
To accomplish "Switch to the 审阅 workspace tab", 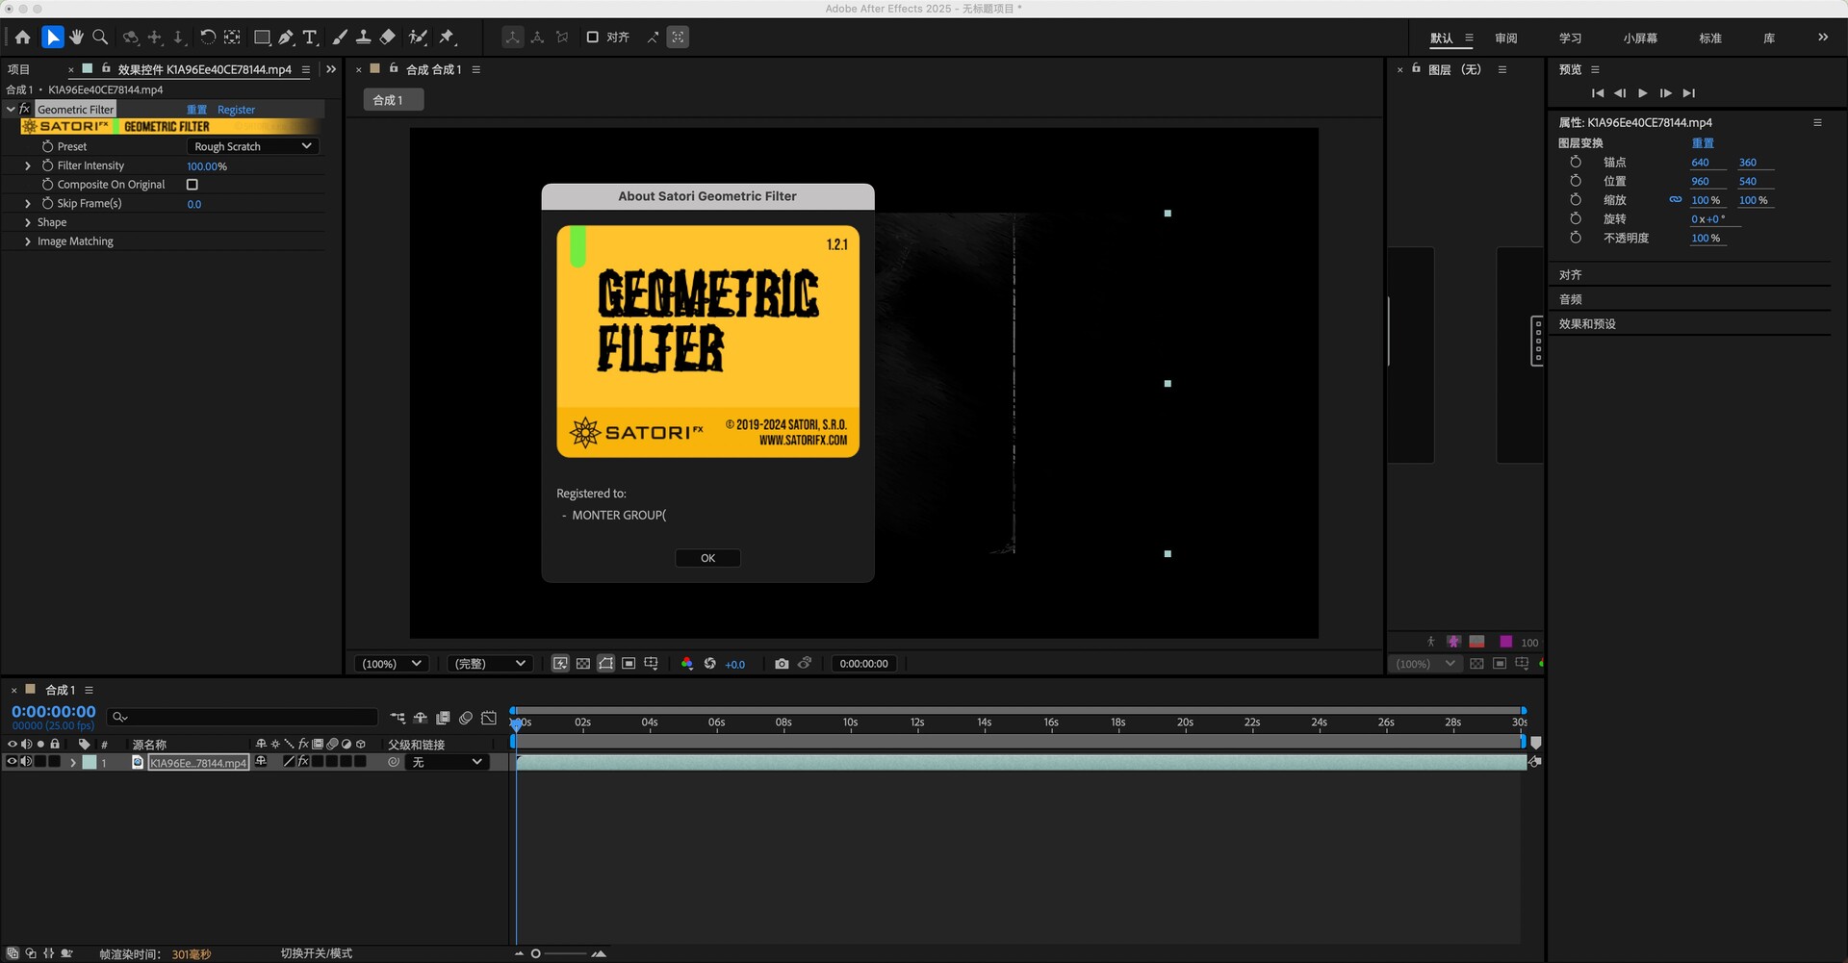I will pyautogui.click(x=1505, y=38).
